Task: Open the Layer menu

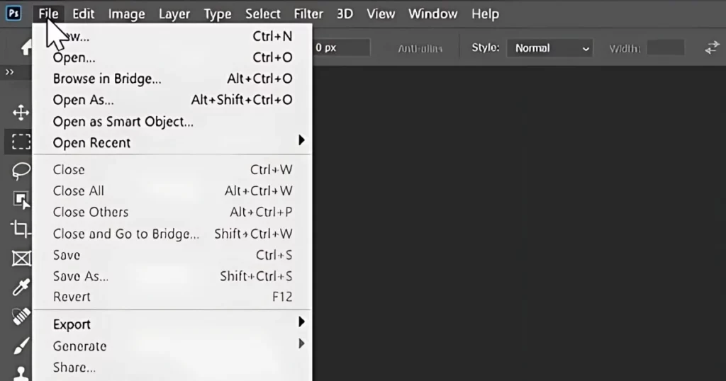Action: pyautogui.click(x=174, y=14)
